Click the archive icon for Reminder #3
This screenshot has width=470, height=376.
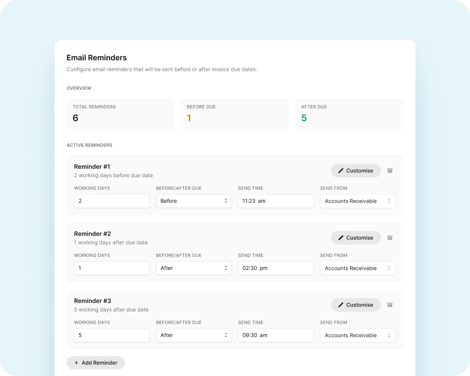390,305
